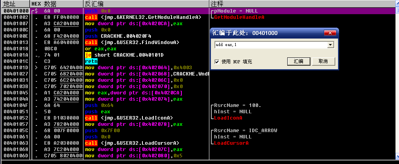Click the RsrcName = 100. comment
This screenshot has height=164, width=399.
[238, 105]
